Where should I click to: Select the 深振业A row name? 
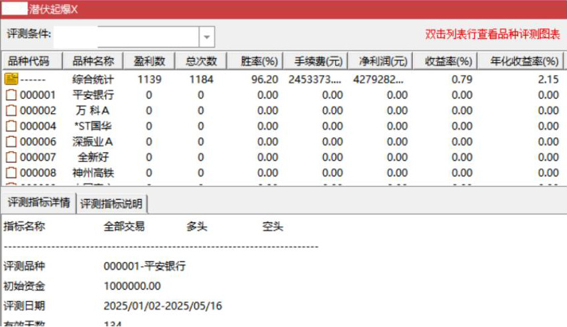[93, 141]
